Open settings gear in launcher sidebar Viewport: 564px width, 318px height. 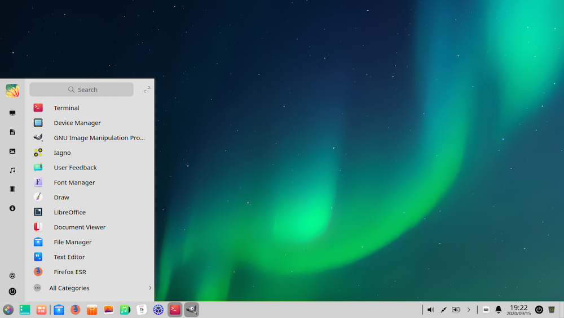pos(12,276)
